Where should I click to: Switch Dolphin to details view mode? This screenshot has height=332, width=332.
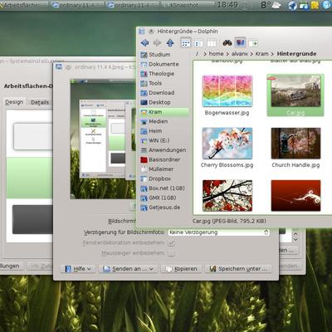tap(198, 43)
